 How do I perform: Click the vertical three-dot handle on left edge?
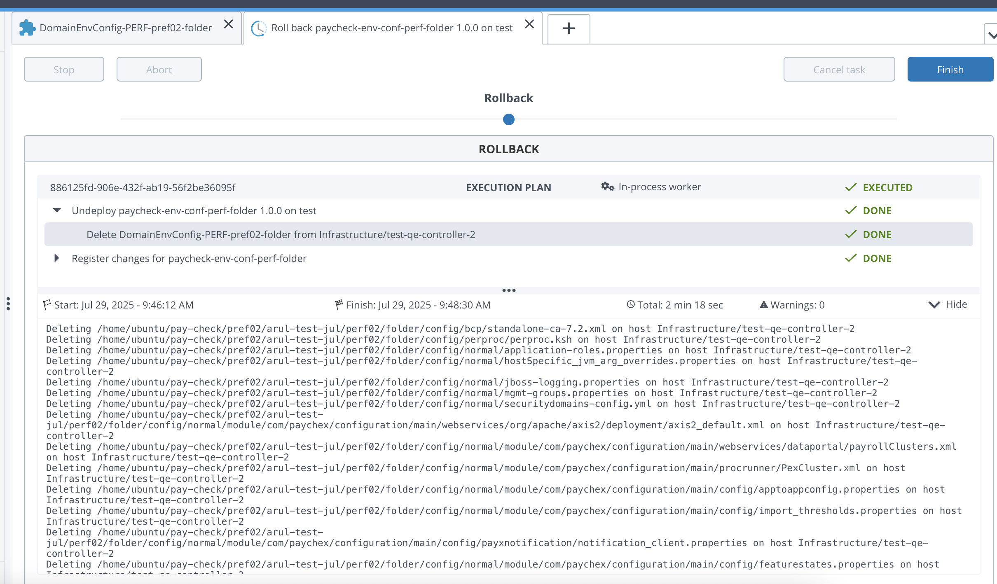8,304
